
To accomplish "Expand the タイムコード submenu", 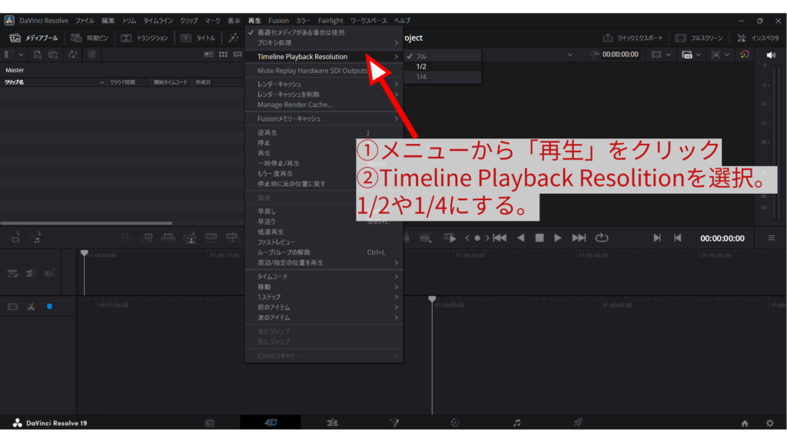I will point(324,277).
